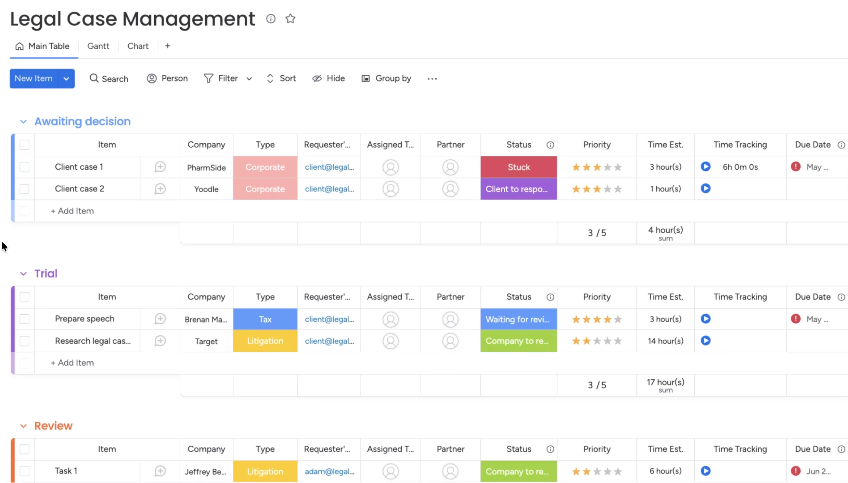848x483 pixels.
Task: Check the Prepare speech row
Action: [25, 319]
